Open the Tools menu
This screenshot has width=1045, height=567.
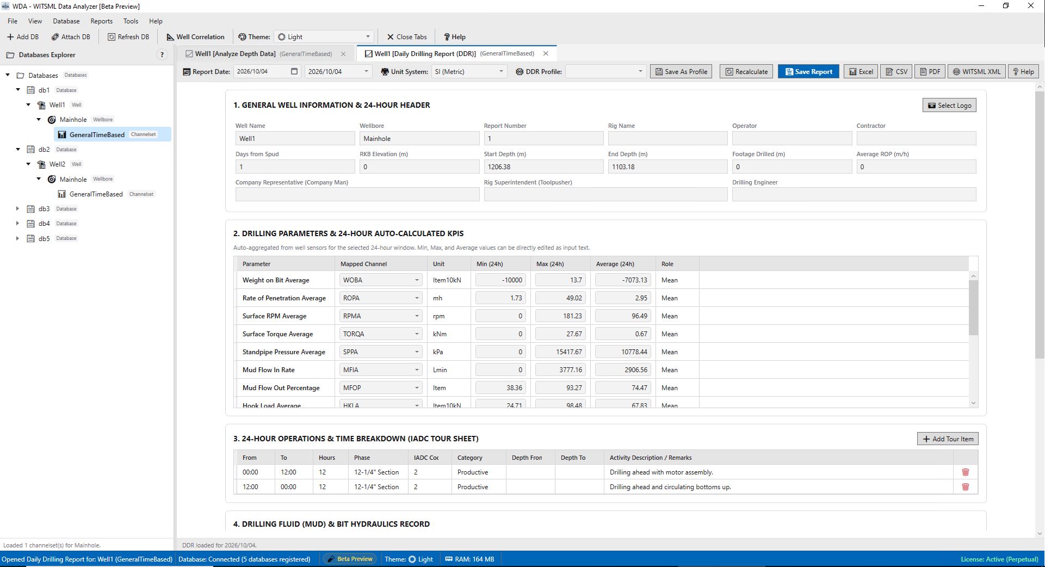tap(131, 21)
